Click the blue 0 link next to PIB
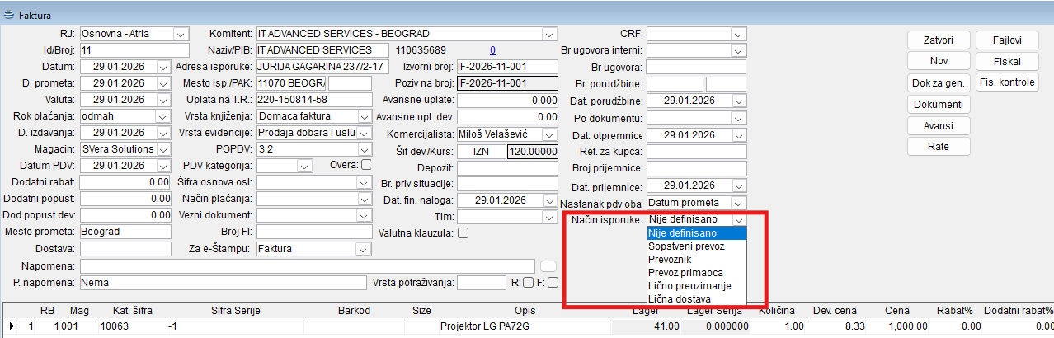The height and width of the screenshot is (338, 1054). [492, 50]
